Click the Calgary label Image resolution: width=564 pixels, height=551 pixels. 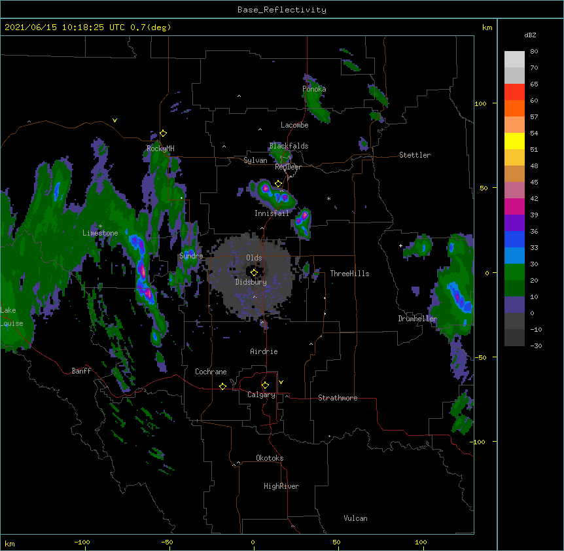[261, 395]
